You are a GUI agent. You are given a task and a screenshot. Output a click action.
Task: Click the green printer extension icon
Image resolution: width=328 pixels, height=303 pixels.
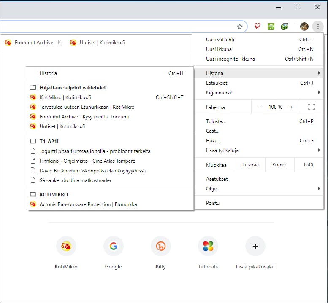pos(271,27)
